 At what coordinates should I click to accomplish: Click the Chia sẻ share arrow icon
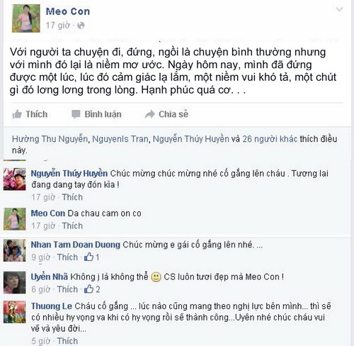[x=150, y=114]
